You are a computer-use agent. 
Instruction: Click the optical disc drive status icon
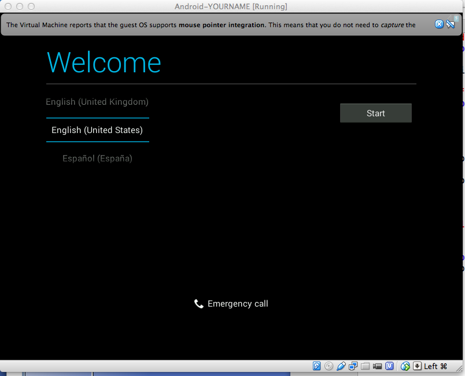point(329,366)
